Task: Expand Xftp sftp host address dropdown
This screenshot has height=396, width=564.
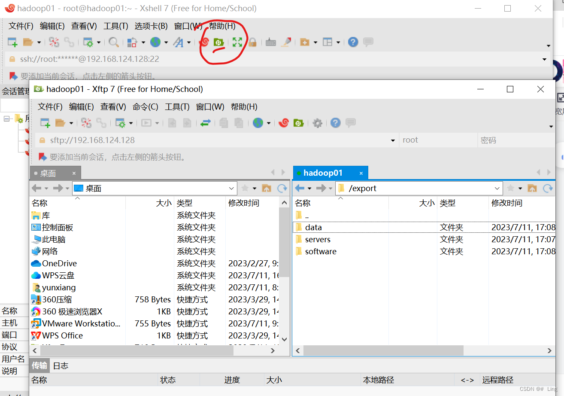Action: 393,140
